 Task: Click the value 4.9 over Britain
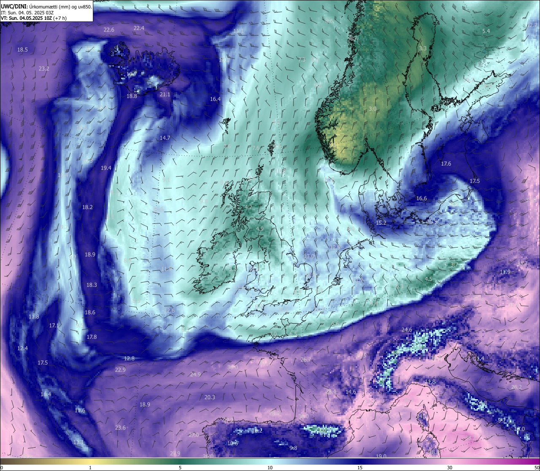pyautogui.click(x=260, y=229)
